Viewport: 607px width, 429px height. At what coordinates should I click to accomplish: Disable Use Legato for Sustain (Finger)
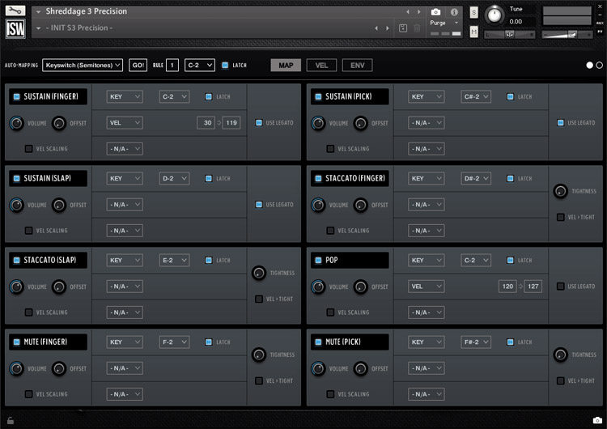[259, 123]
